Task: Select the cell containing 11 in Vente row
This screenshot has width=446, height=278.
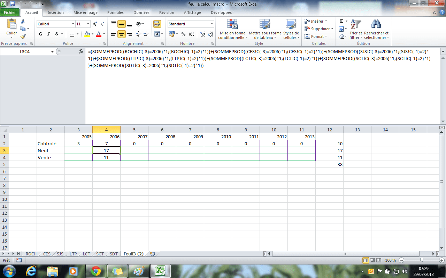Action: (106, 157)
